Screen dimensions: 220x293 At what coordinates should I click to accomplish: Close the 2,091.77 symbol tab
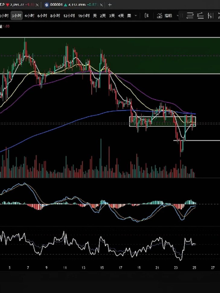pyautogui.click(x=37, y=5)
